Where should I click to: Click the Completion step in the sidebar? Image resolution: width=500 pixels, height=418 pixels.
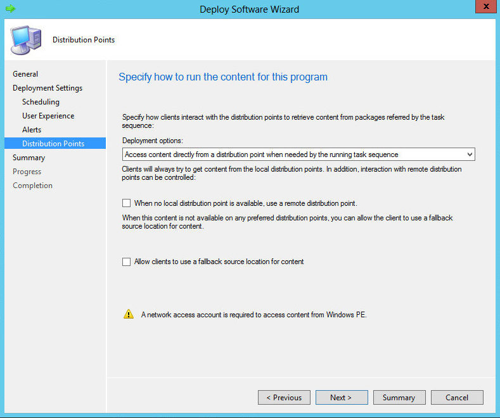coord(32,186)
